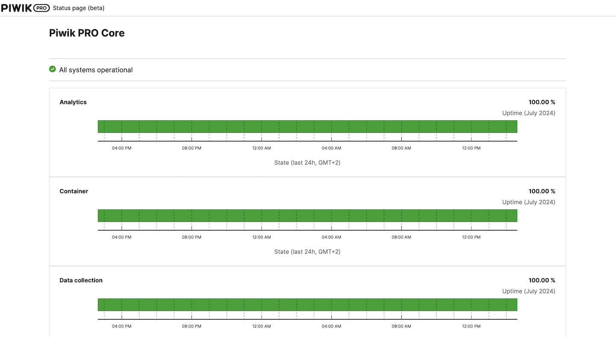The image size is (616, 337).
Task: Click the Data collection section title
Action: coord(81,280)
